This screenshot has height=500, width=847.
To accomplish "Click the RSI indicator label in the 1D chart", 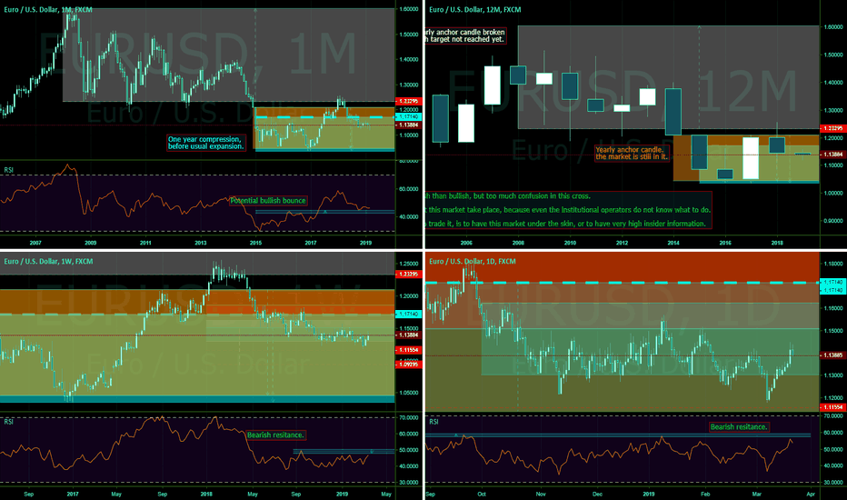I will (x=433, y=422).
